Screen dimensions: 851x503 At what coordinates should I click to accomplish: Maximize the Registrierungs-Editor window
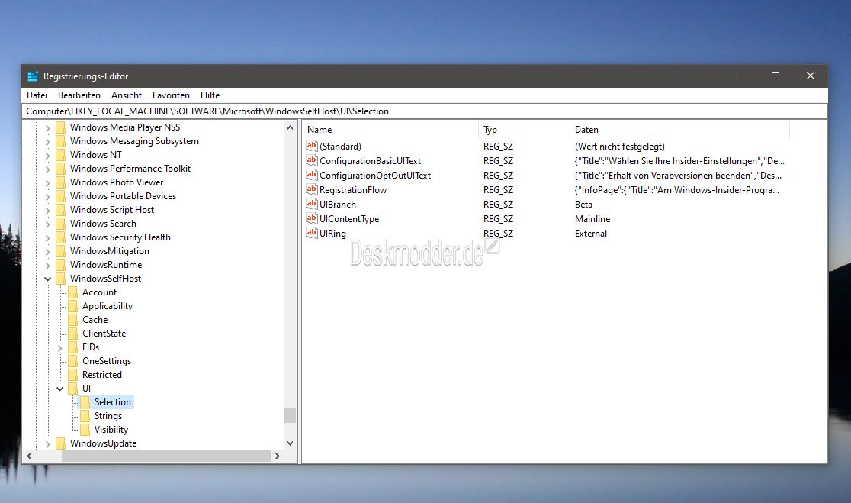pyautogui.click(x=776, y=76)
